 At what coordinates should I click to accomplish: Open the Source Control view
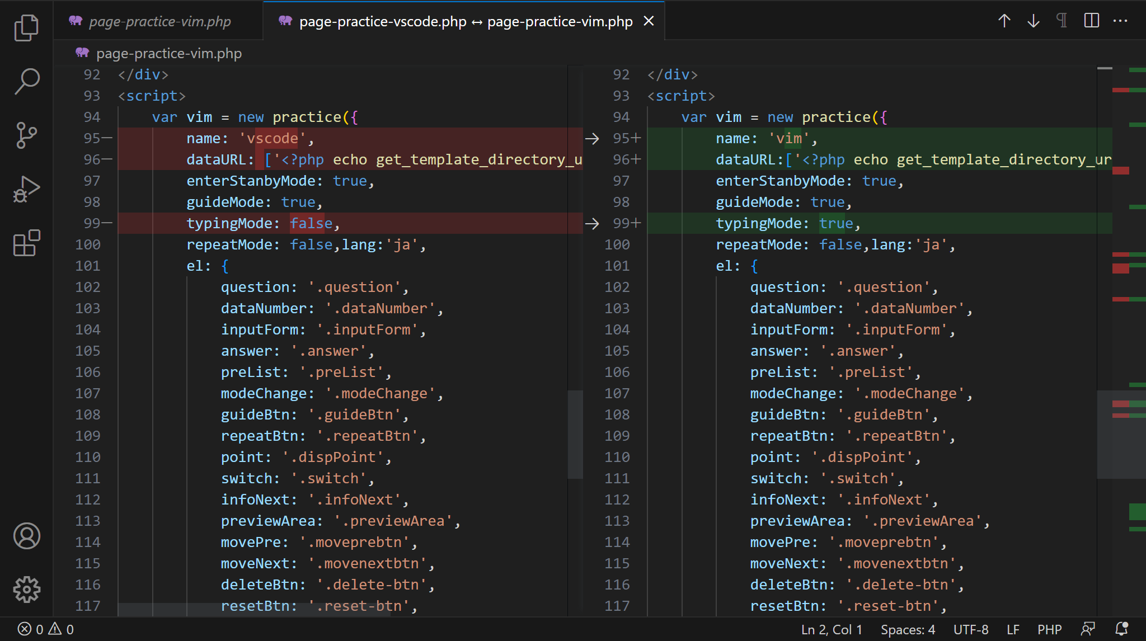26,135
